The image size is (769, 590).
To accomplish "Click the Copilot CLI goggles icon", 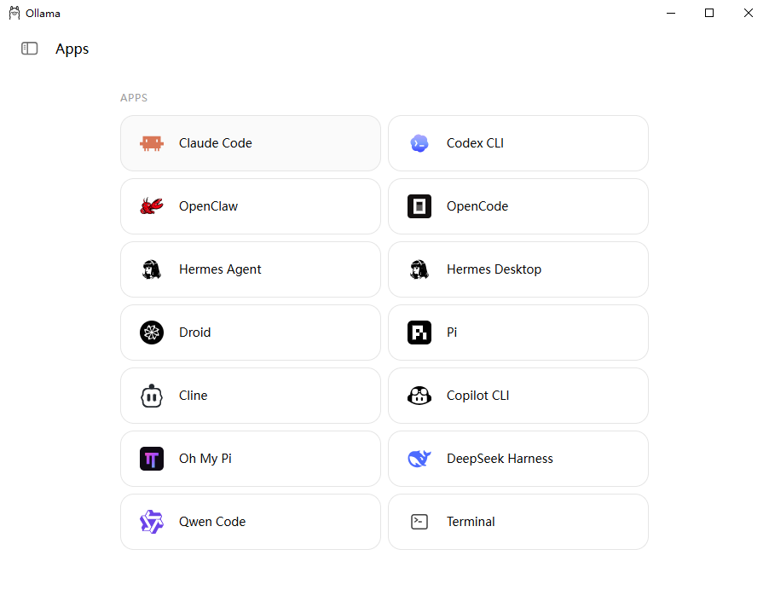I will [419, 396].
